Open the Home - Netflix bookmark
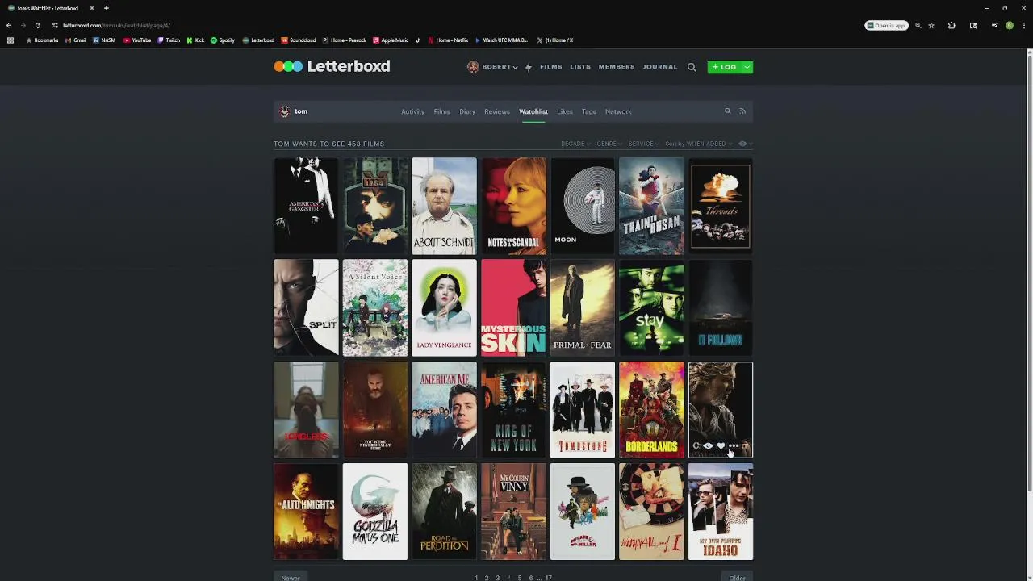This screenshot has height=581, width=1033. (448, 40)
